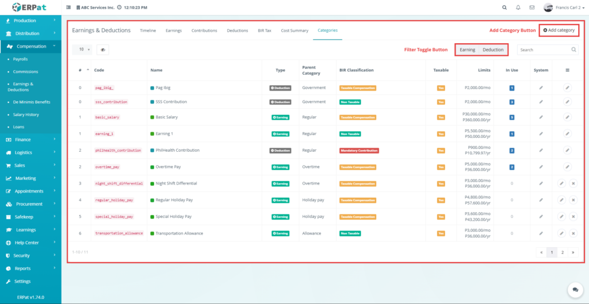The width and height of the screenshot is (589, 304).
Task: Open the Cost Summary tab
Action: 294,30
